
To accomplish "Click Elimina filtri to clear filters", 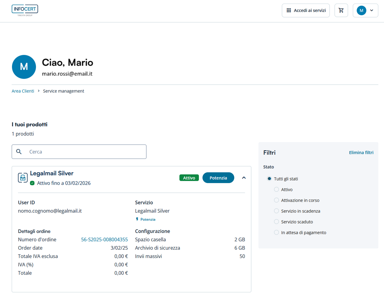I will click(361, 153).
